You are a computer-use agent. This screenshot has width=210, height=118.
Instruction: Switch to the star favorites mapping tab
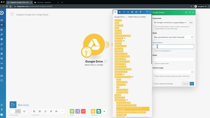click(x=115, y=12)
